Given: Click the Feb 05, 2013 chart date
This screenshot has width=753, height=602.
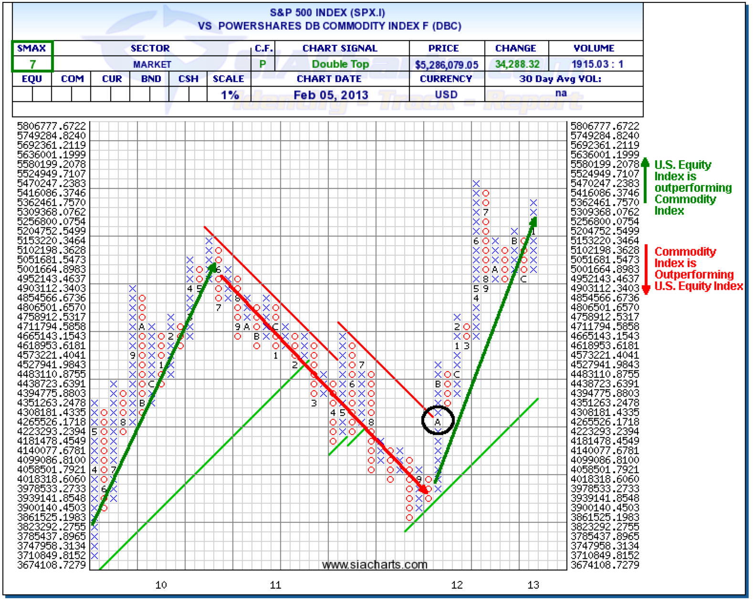Looking at the screenshot, I should click(331, 95).
